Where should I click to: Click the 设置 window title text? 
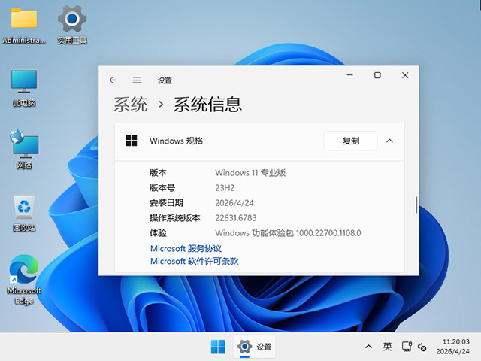165,80
